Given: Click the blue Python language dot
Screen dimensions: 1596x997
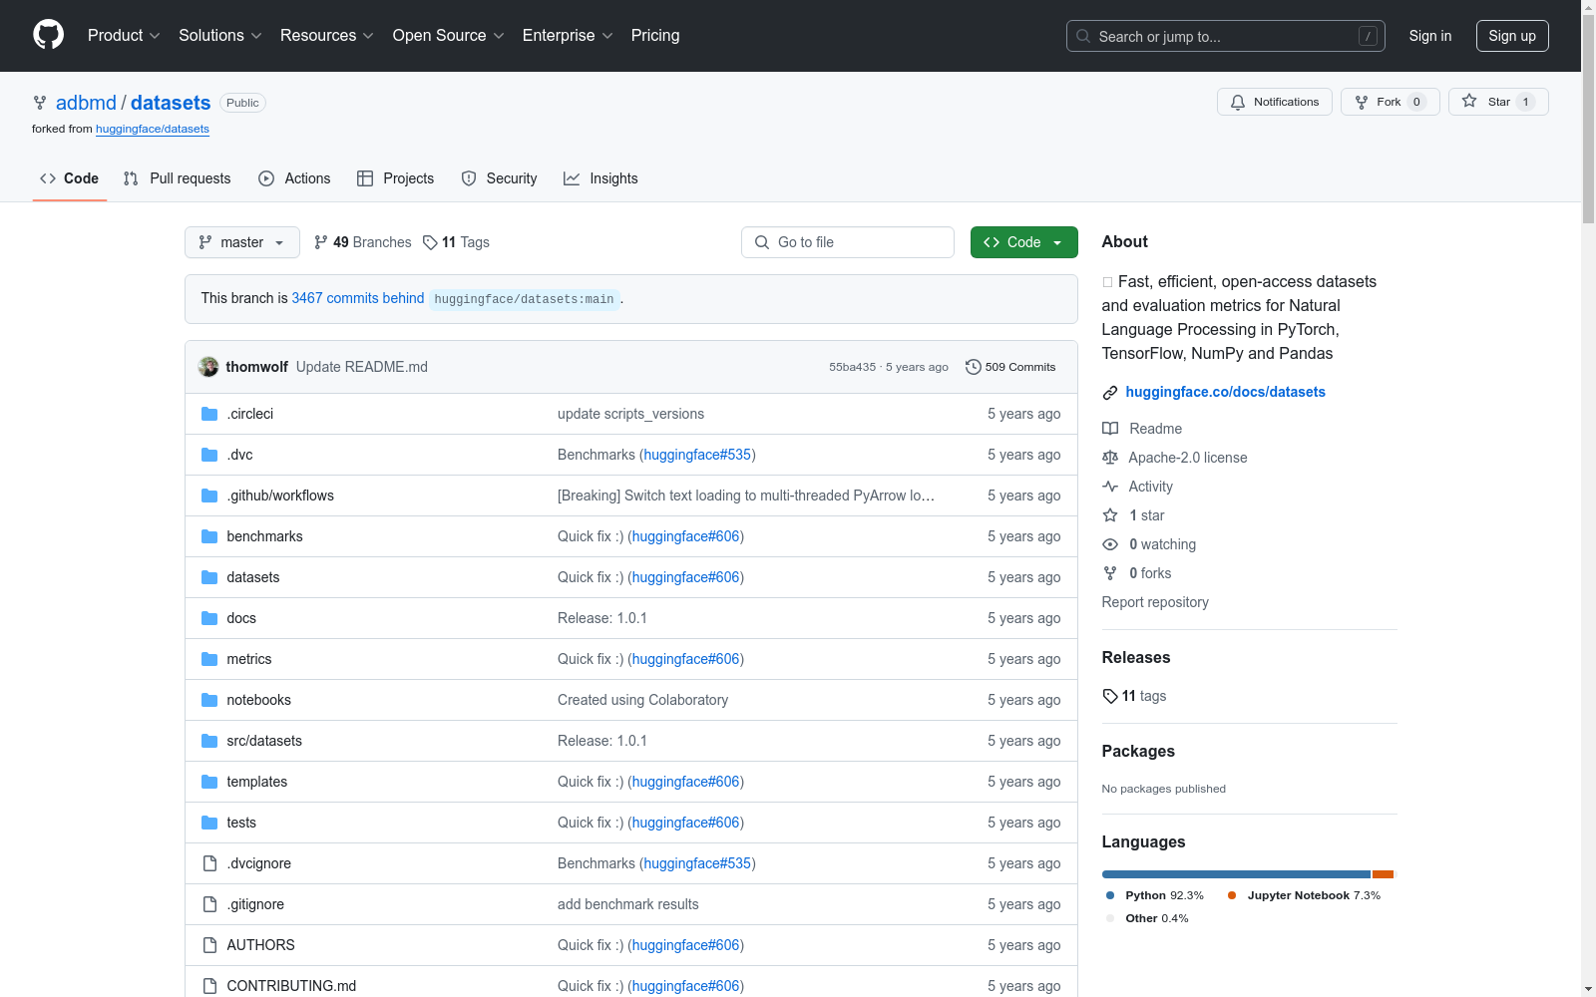Looking at the screenshot, I should [1110, 895].
